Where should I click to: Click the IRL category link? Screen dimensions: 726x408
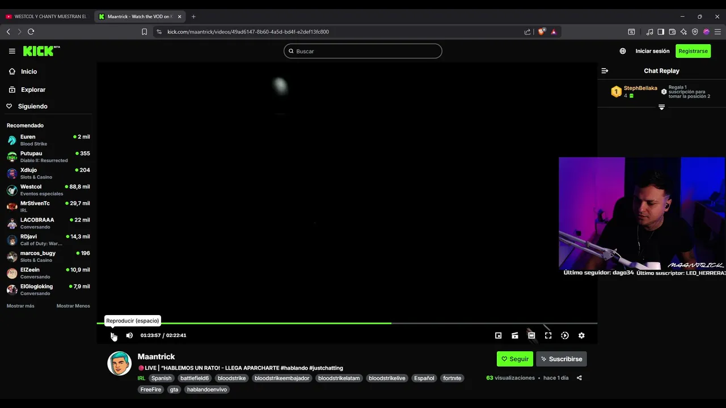[x=141, y=378]
